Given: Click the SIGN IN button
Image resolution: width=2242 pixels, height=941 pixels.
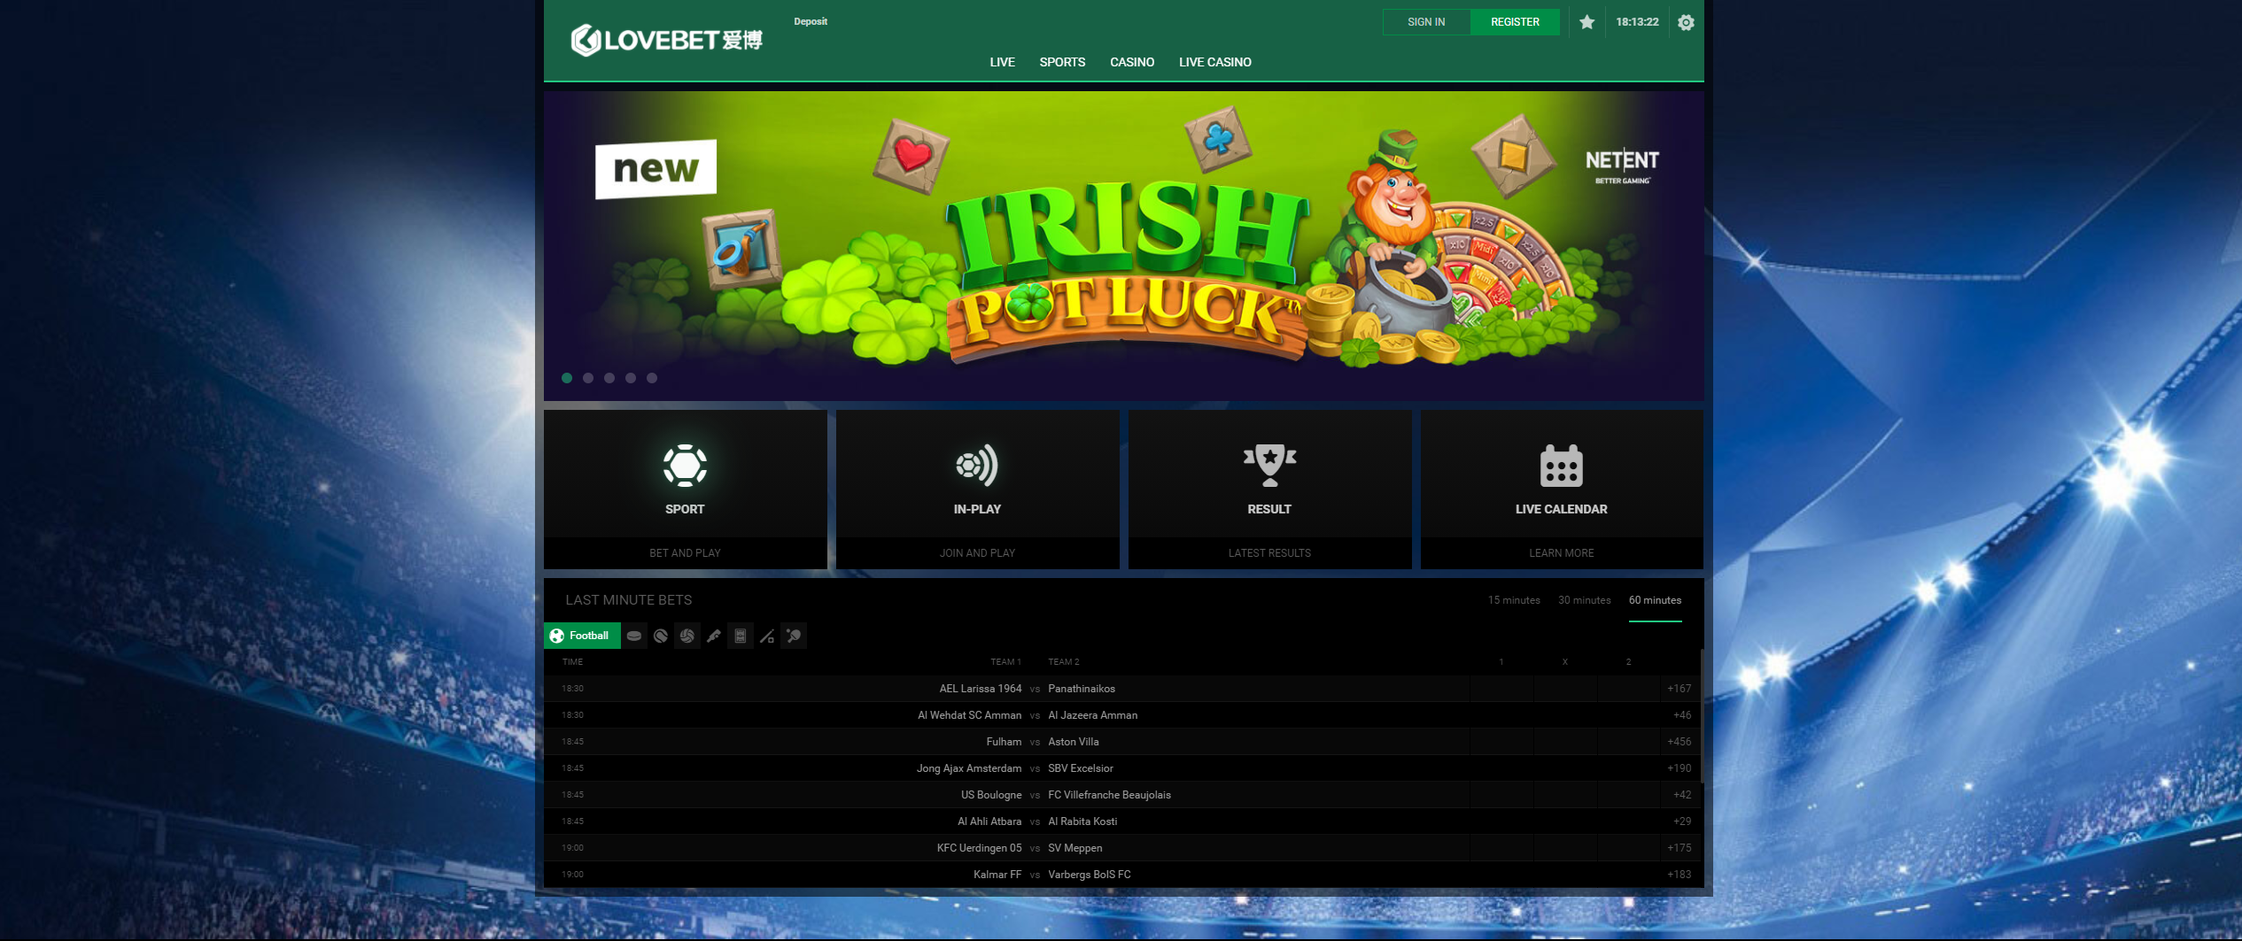Looking at the screenshot, I should [1426, 22].
